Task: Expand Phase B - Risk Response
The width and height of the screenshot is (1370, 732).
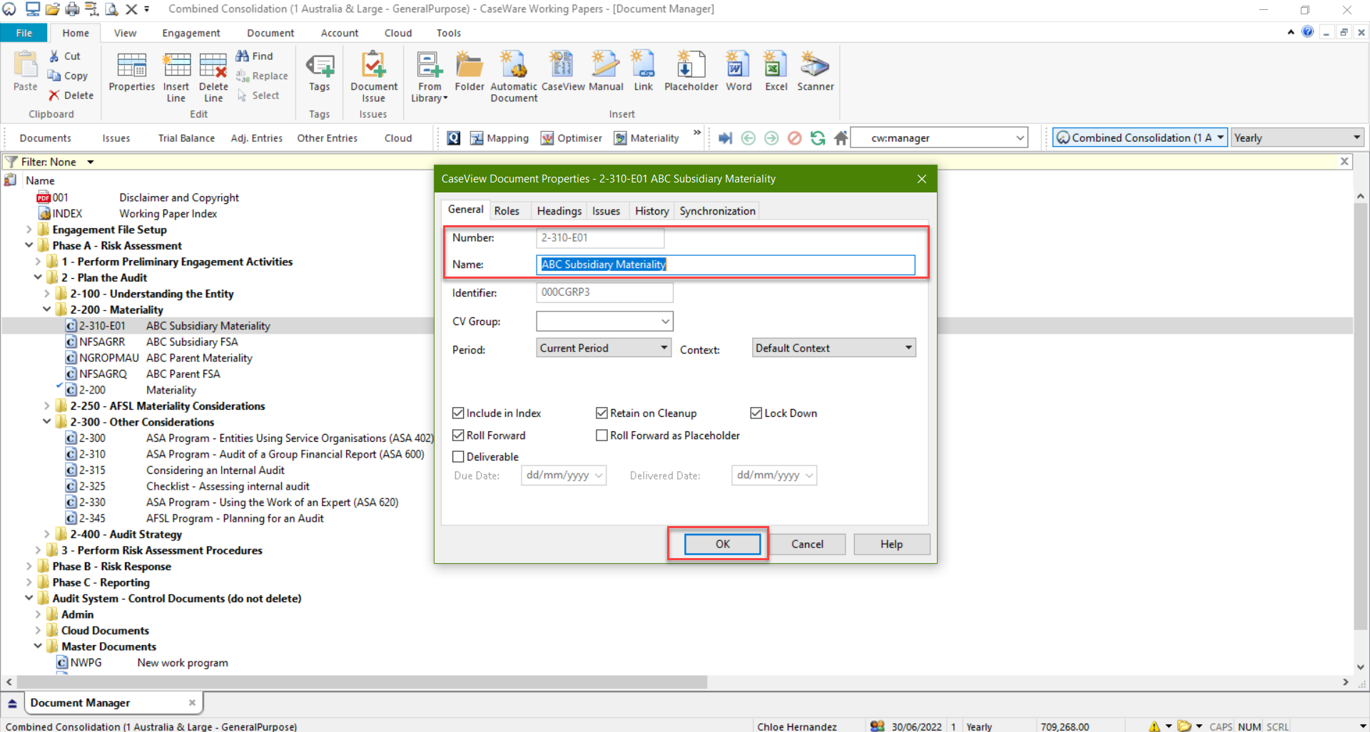Action: [29, 567]
